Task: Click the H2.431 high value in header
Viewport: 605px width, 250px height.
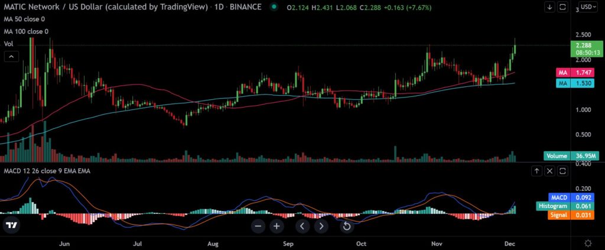Action: (322, 7)
